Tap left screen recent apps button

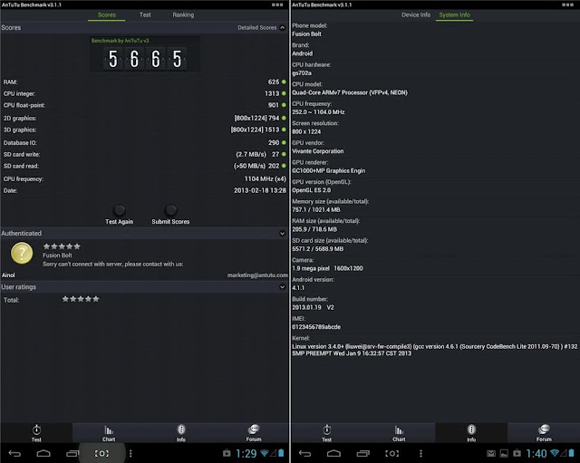pyautogui.click(x=72, y=453)
